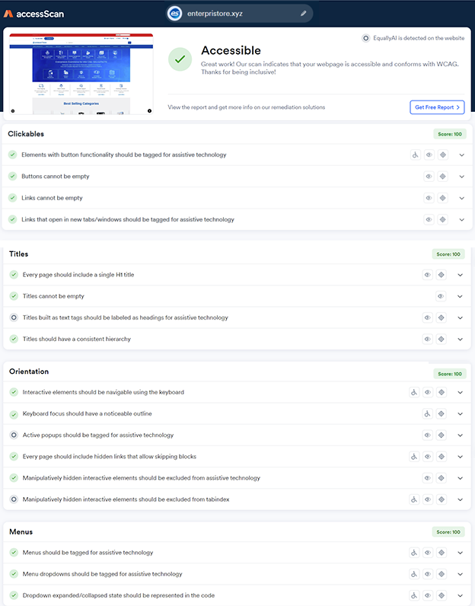The image size is (475, 606).
Task: Click target icon on single H1 title row
Action: click(442, 275)
